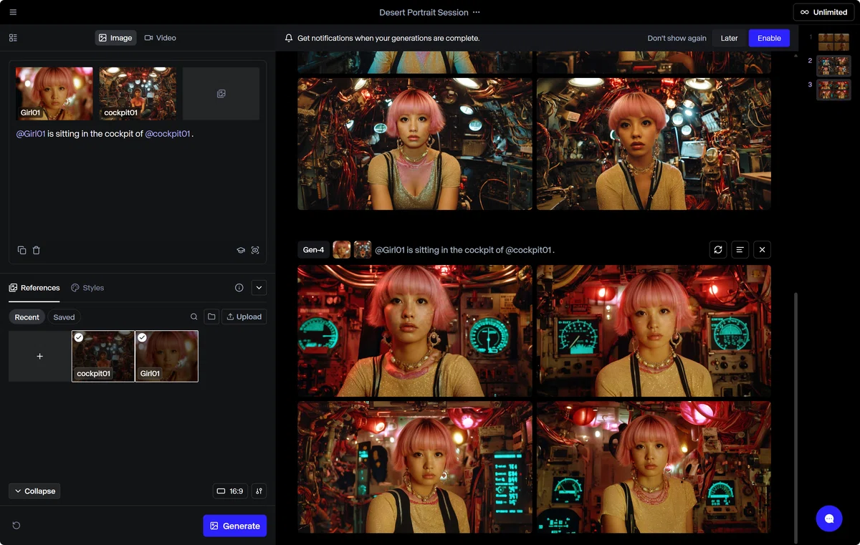Click the Gen-4 model badge
The image size is (860, 545).
(x=313, y=250)
